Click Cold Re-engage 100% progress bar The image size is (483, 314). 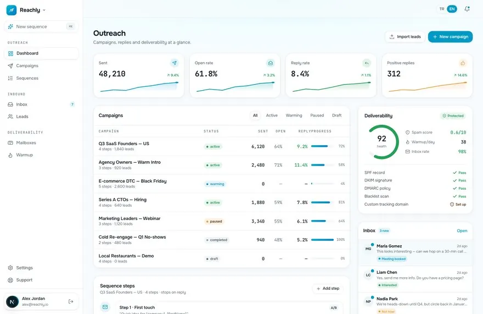(x=323, y=240)
